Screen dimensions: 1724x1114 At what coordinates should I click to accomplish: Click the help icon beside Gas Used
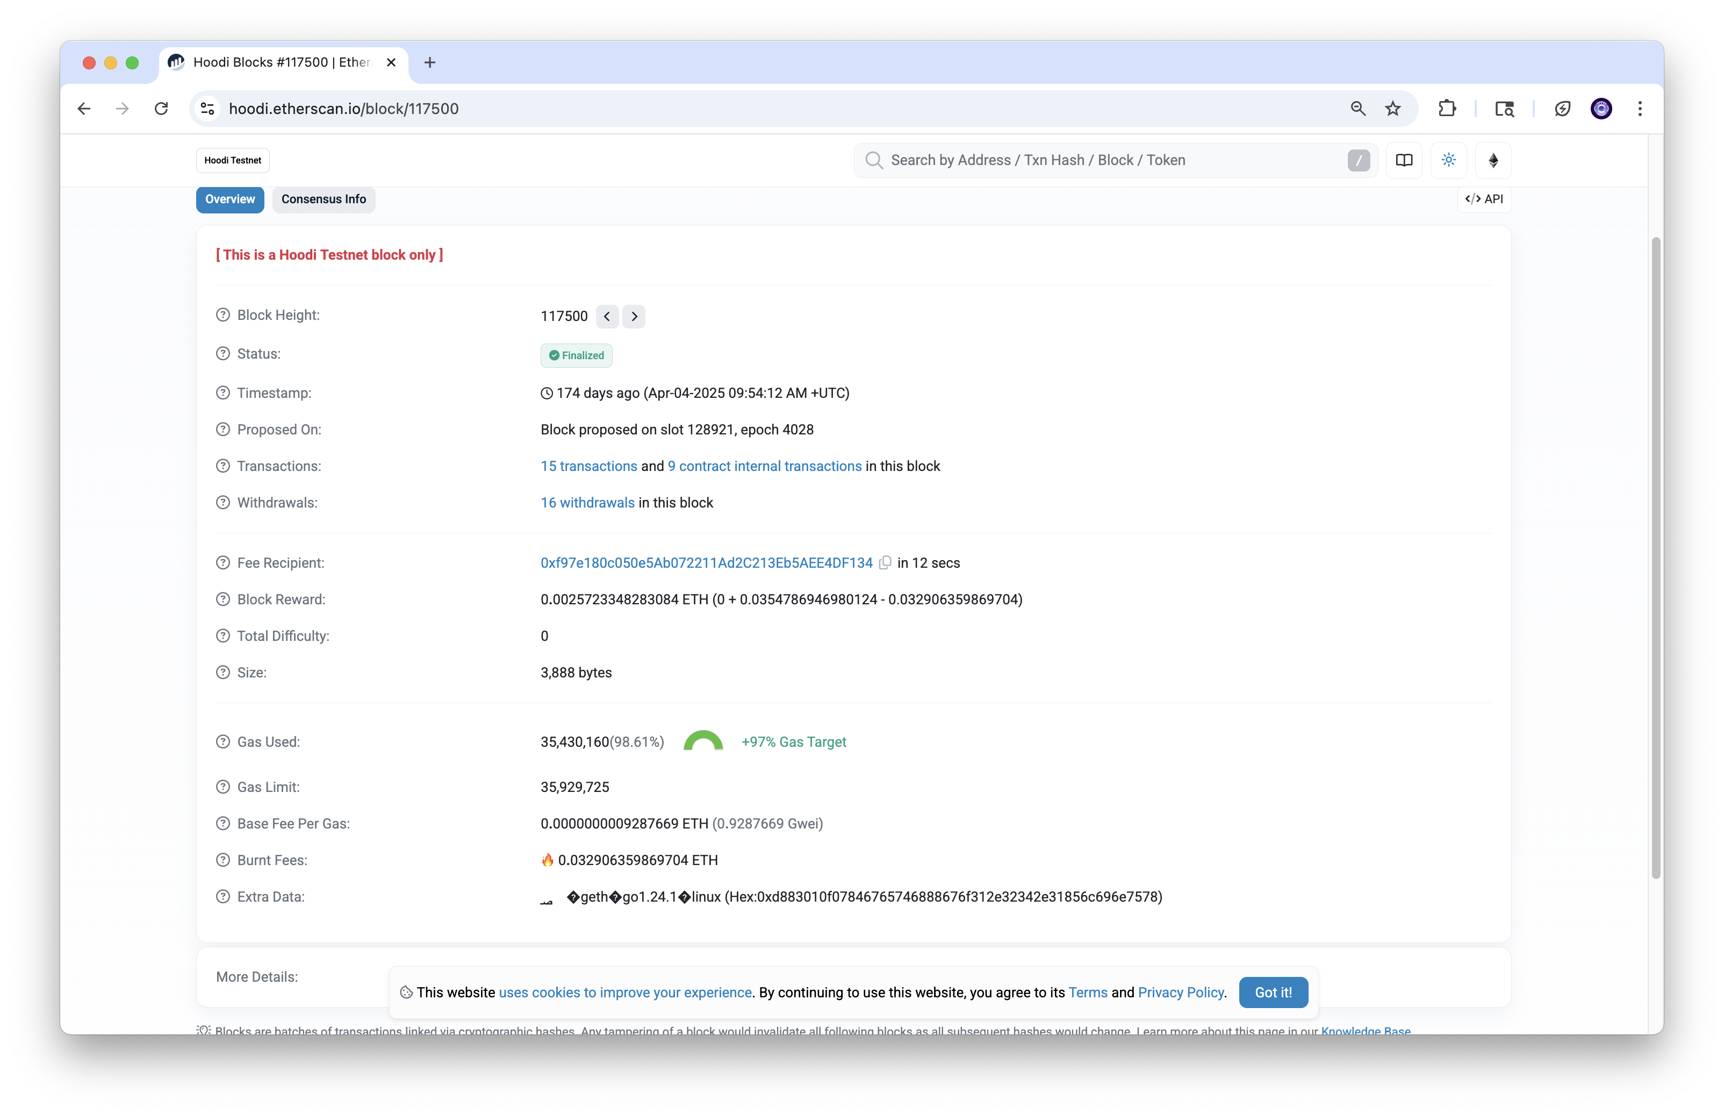pos(222,741)
